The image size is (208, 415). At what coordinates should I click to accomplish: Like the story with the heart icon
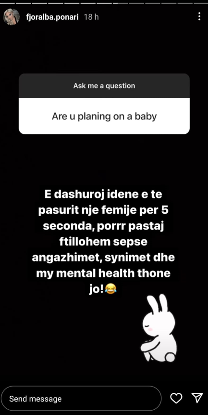tap(176, 398)
